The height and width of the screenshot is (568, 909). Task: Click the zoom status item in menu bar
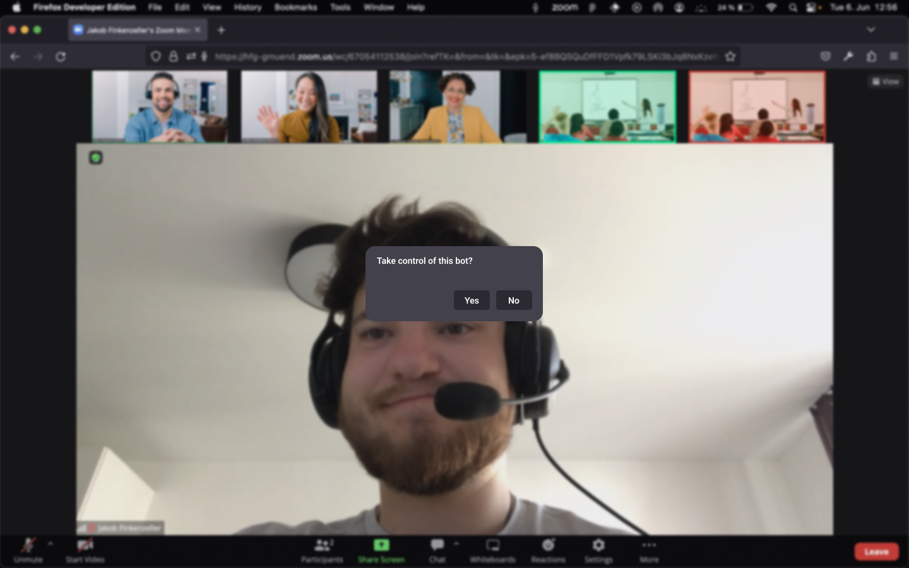[x=565, y=8]
